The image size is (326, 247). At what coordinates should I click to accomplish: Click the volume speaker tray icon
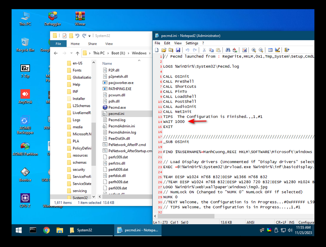tap(290, 230)
